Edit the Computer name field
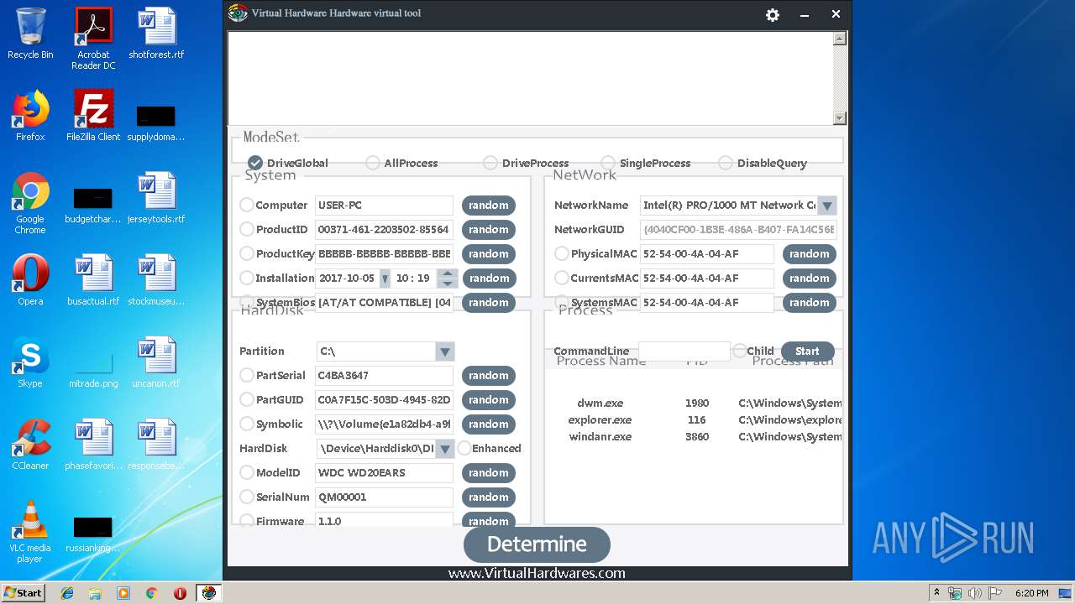 384,205
